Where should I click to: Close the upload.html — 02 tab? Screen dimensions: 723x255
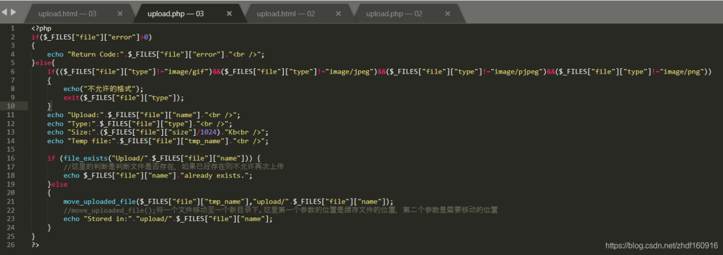(x=339, y=14)
